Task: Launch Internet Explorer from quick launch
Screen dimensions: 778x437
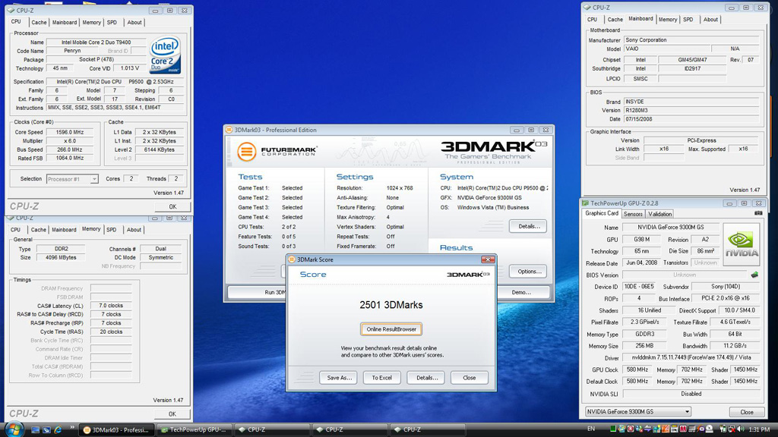Action: tap(58, 429)
